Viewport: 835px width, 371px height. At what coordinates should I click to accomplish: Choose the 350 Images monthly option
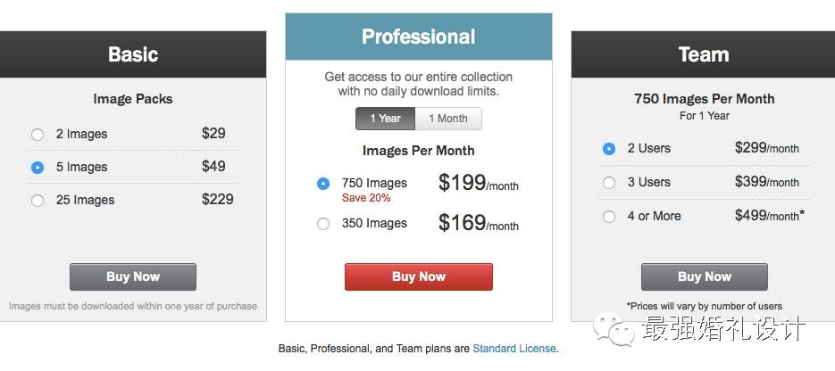[x=323, y=224]
